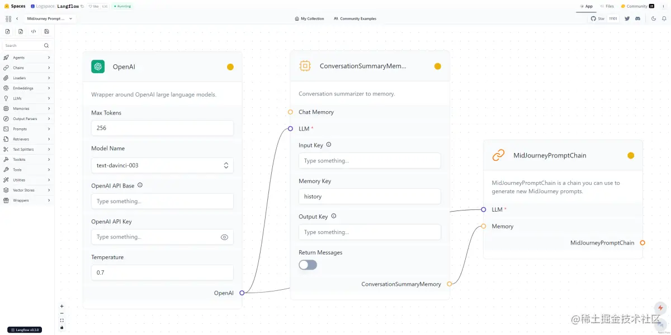Expand the Loaders category
The width and height of the screenshot is (671, 335).
point(27,78)
